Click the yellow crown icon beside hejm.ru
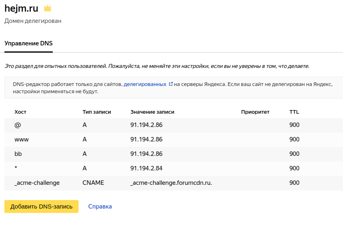The height and width of the screenshot is (227, 343). click(x=48, y=8)
